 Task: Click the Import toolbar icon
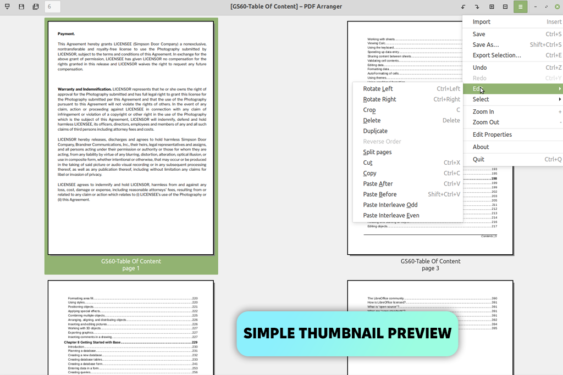pos(7,7)
